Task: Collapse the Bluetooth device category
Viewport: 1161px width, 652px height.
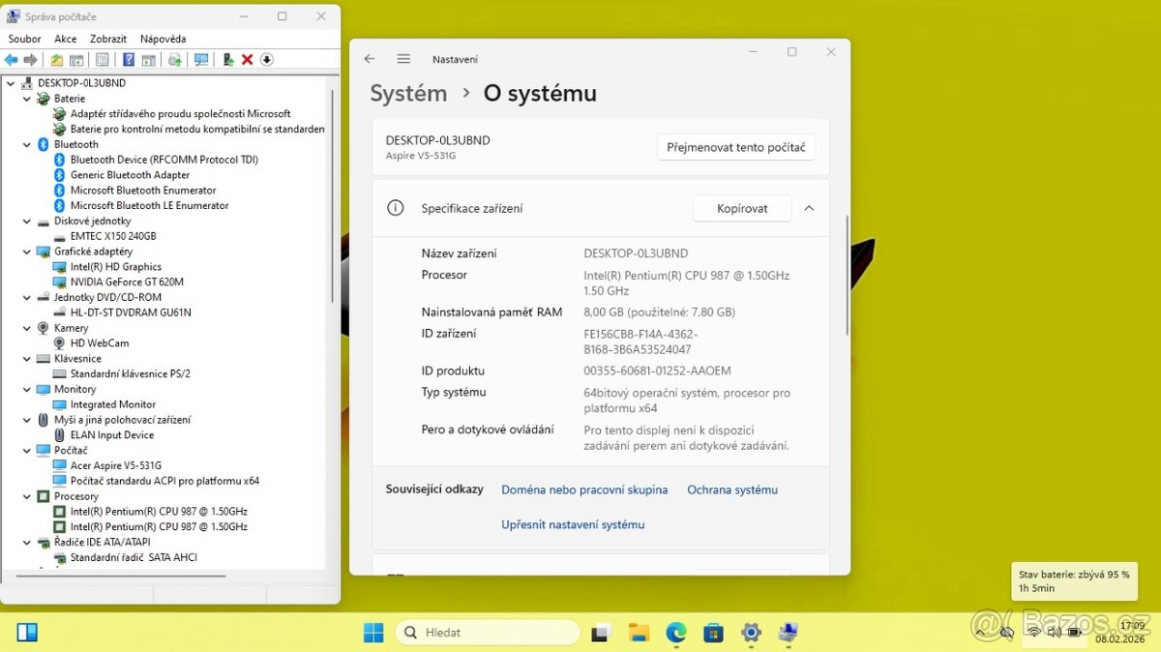Action: (27, 144)
